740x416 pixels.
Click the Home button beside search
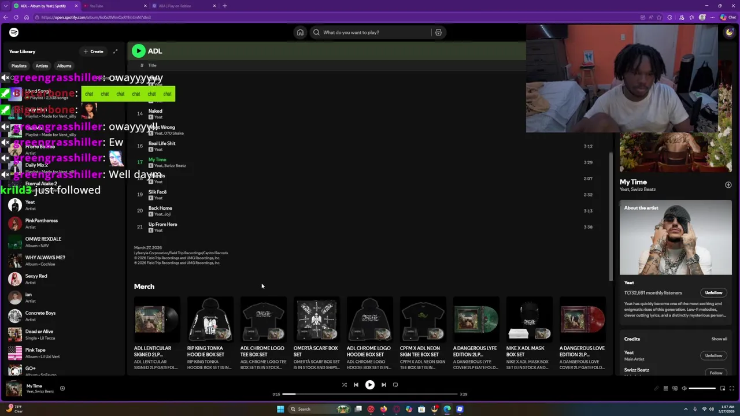[300, 32]
